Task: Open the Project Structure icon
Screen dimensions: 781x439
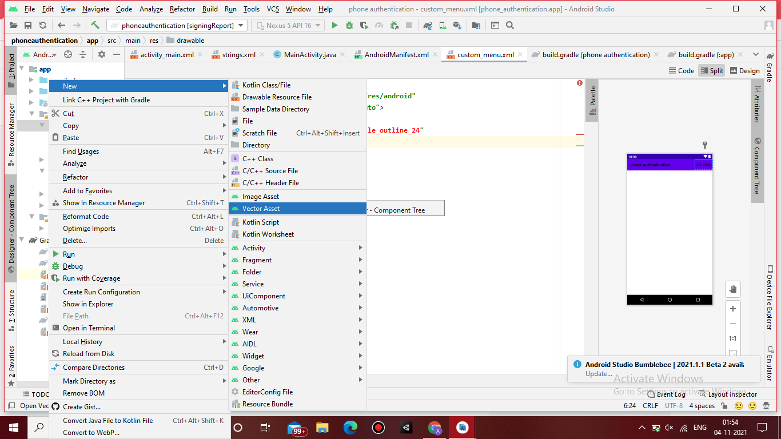Action: pos(476,25)
